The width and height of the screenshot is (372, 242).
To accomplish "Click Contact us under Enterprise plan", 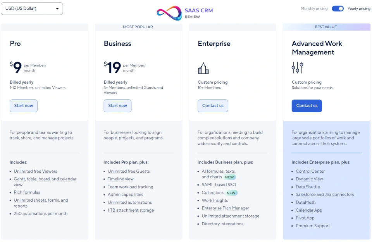I will point(213,106).
